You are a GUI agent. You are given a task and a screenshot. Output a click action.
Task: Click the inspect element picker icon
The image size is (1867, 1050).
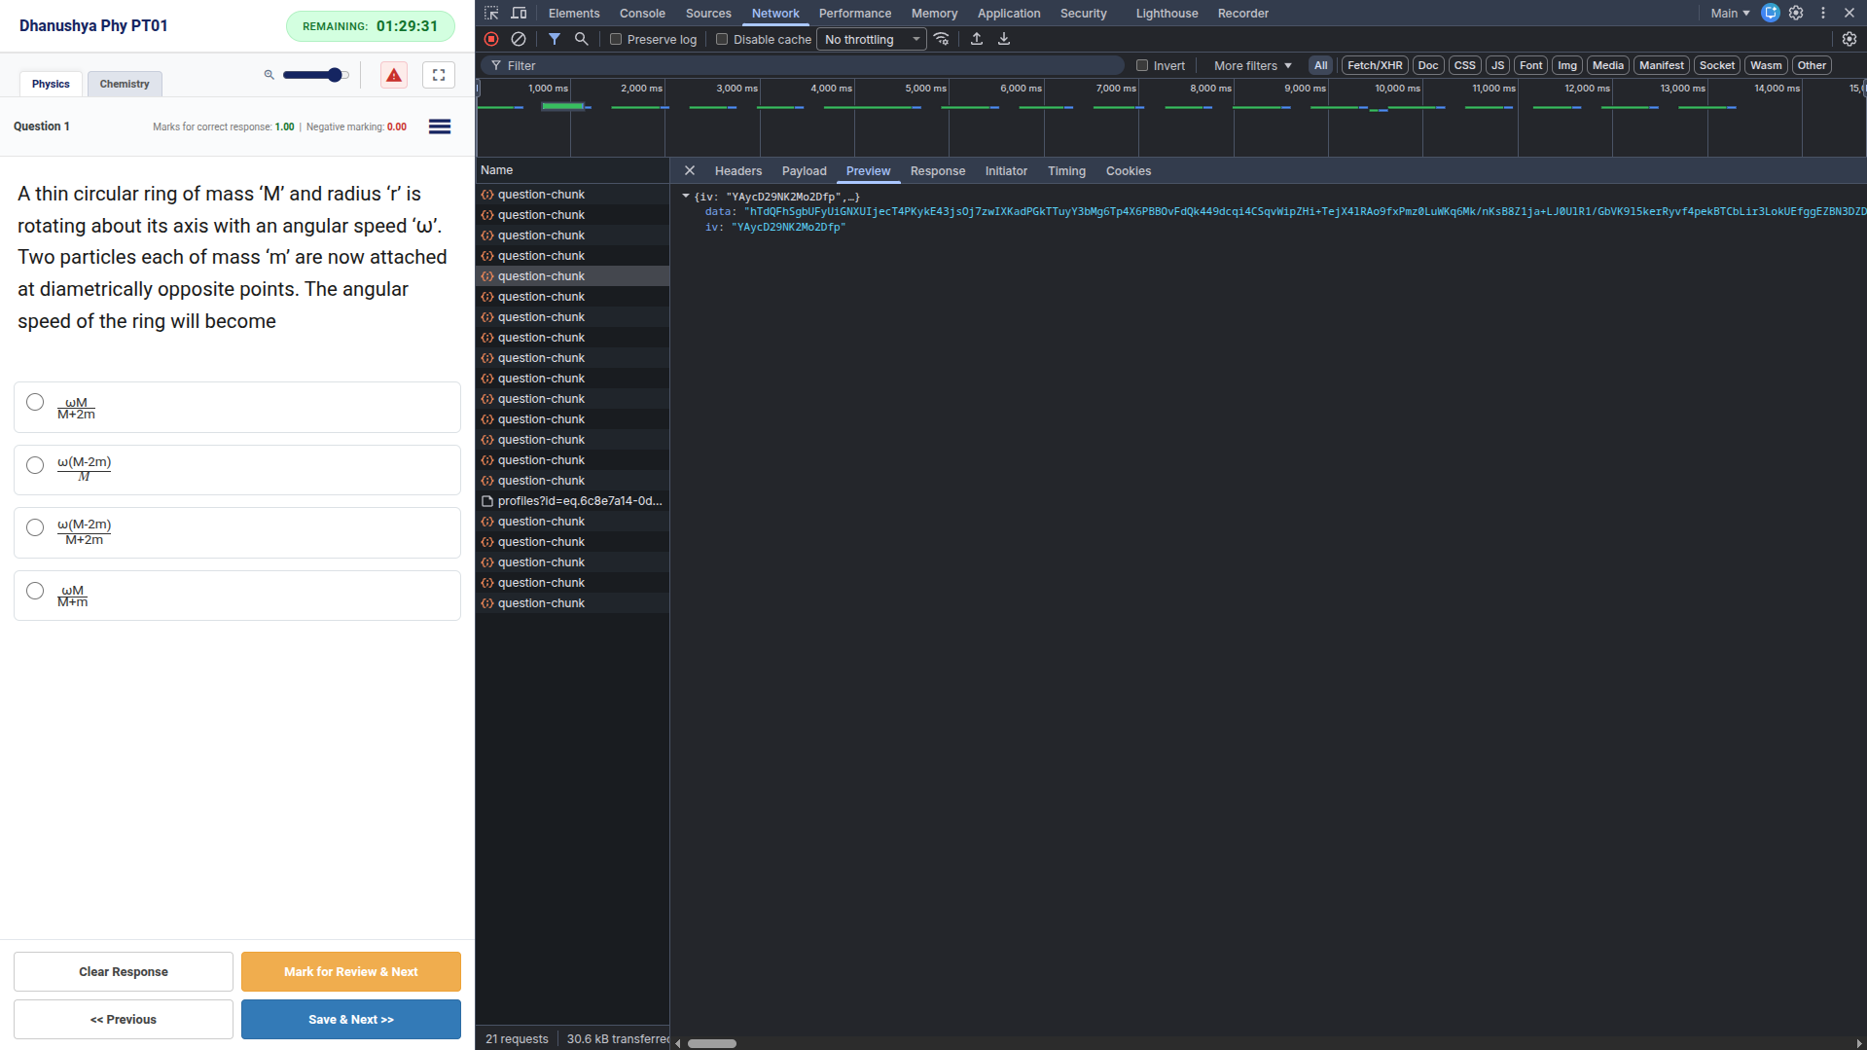491,13
